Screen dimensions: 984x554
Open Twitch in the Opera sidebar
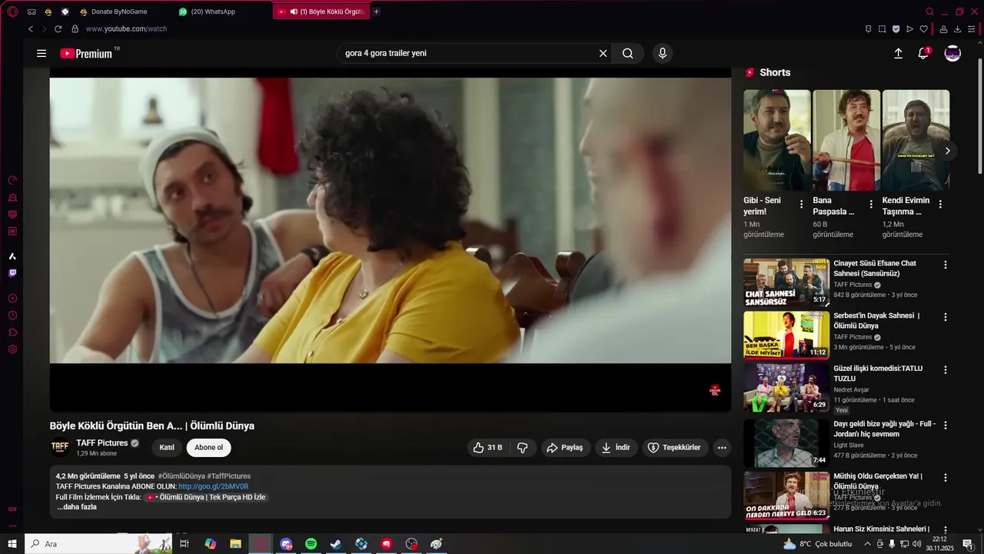click(x=12, y=273)
